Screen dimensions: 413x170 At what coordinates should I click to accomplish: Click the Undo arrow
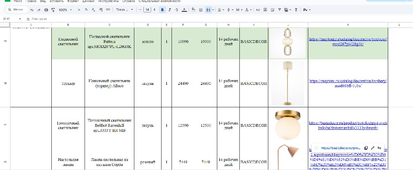(32, 10)
